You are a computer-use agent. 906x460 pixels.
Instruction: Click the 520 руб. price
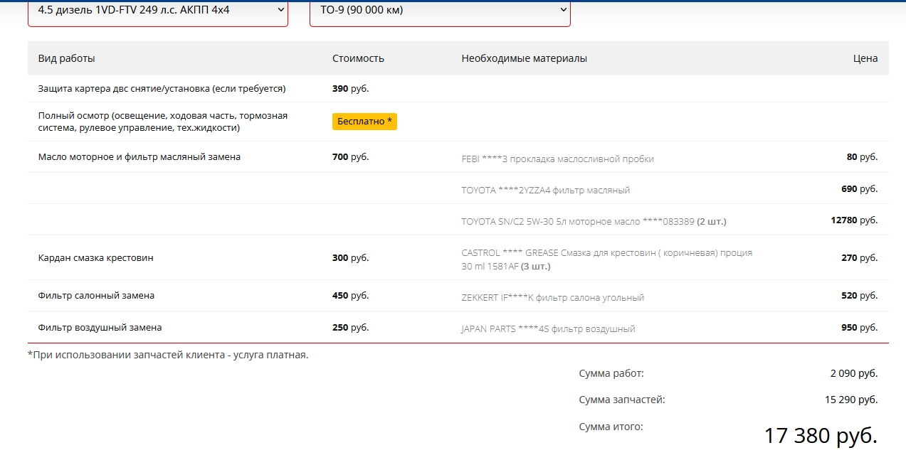(x=860, y=296)
